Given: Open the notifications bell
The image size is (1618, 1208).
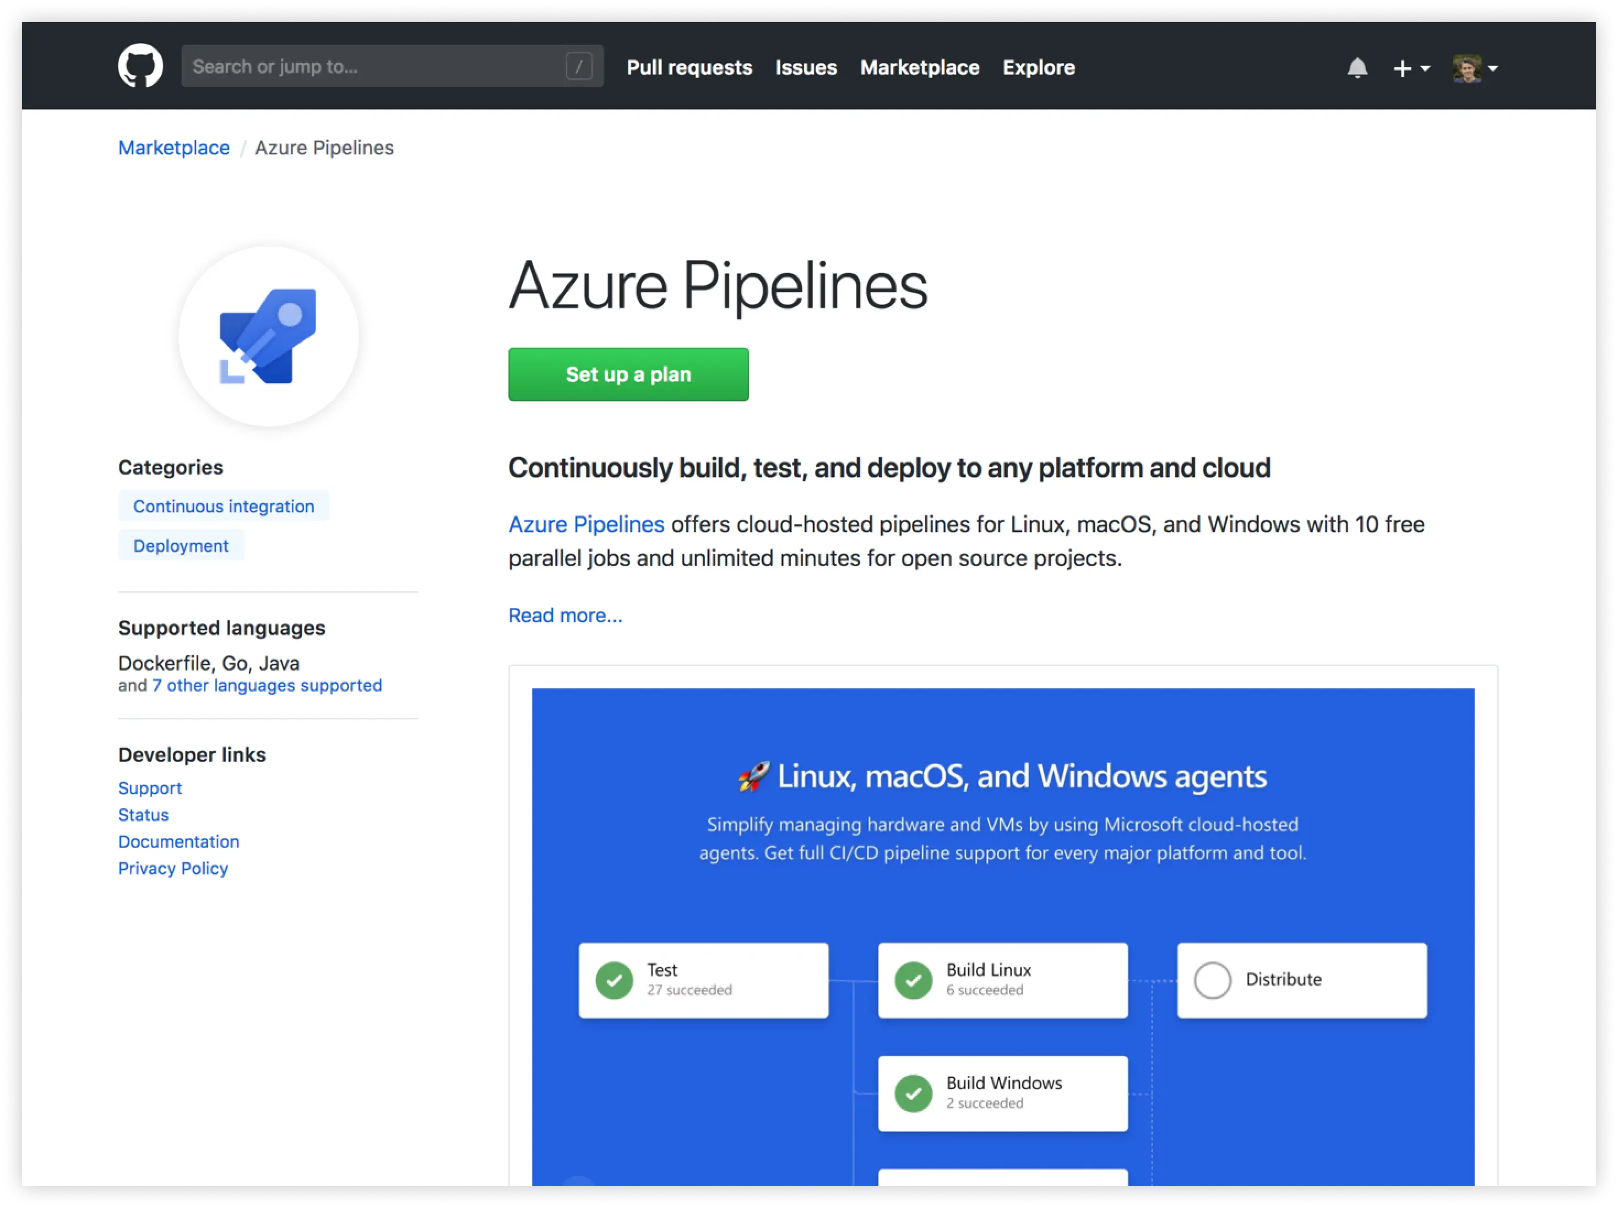Looking at the screenshot, I should tap(1357, 68).
